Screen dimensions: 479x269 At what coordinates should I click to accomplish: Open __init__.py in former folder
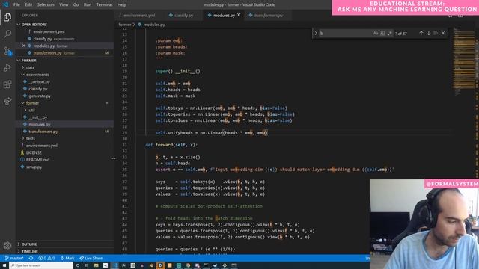tap(38, 117)
